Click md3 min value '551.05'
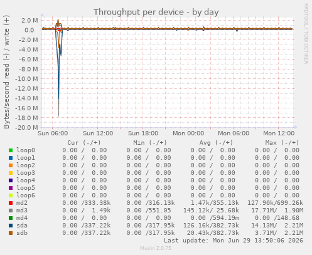The height and width of the screenshot is (255, 312). (160, 211)
